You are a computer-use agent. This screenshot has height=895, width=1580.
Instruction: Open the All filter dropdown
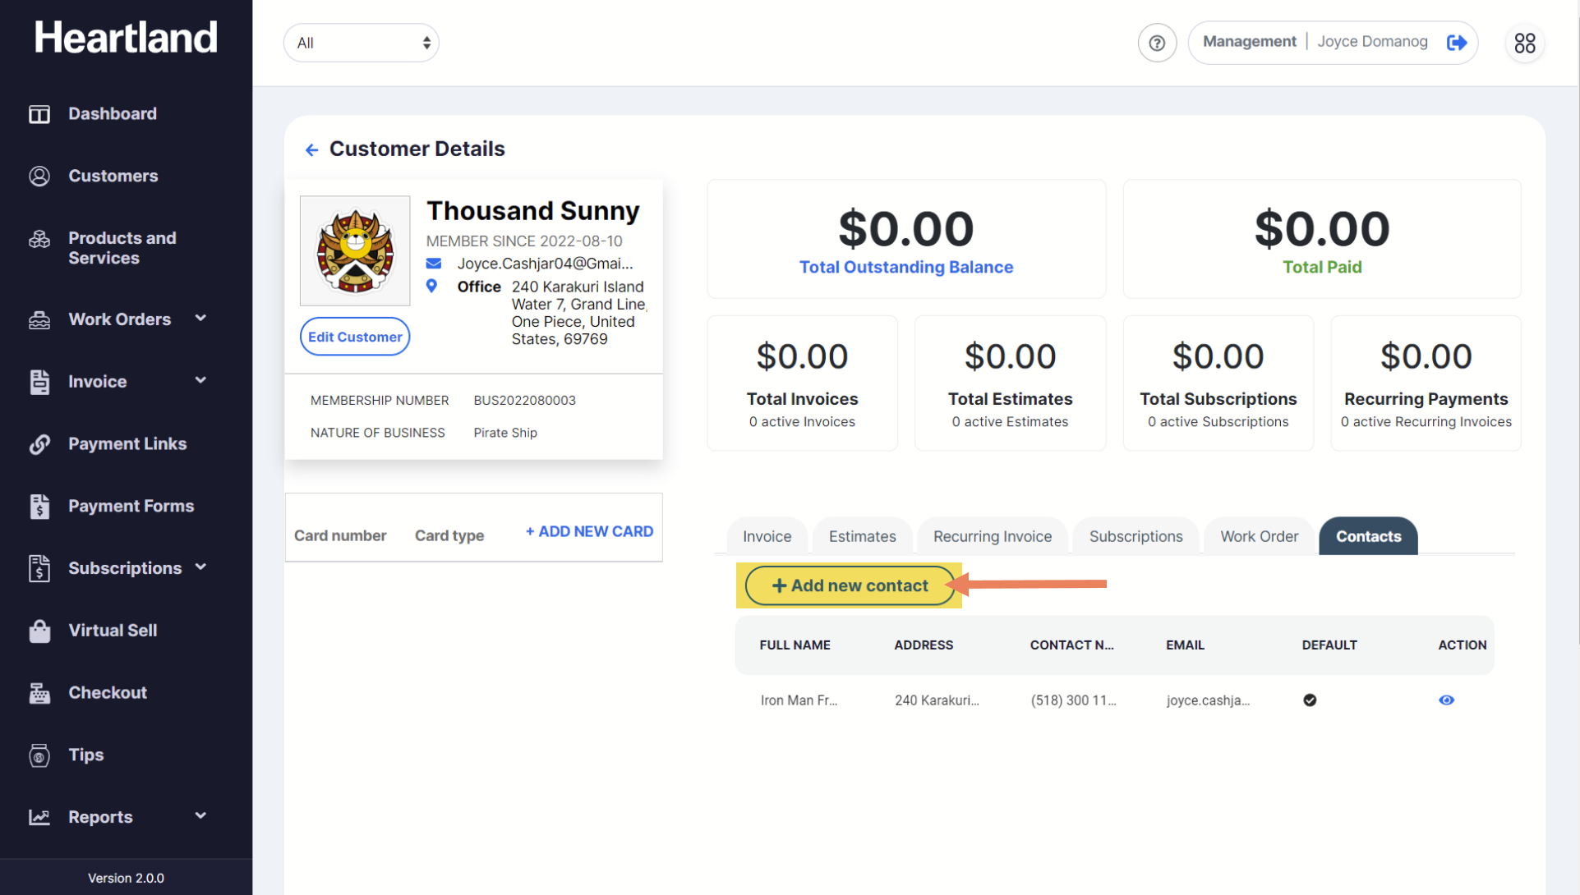click(x=362, y=43)
